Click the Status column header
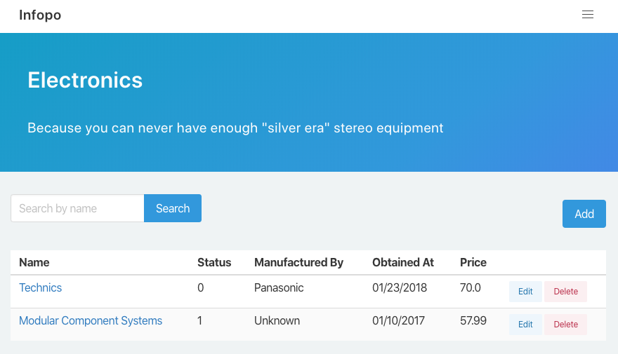Viewport: 618px width, 354px height. (x=214, y=262)
